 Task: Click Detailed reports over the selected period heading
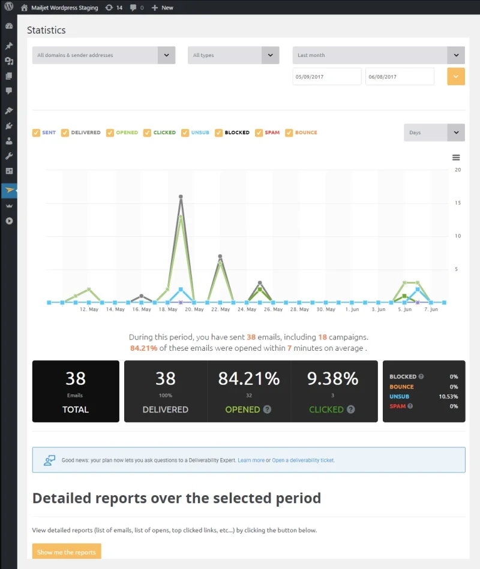point(176,498)
